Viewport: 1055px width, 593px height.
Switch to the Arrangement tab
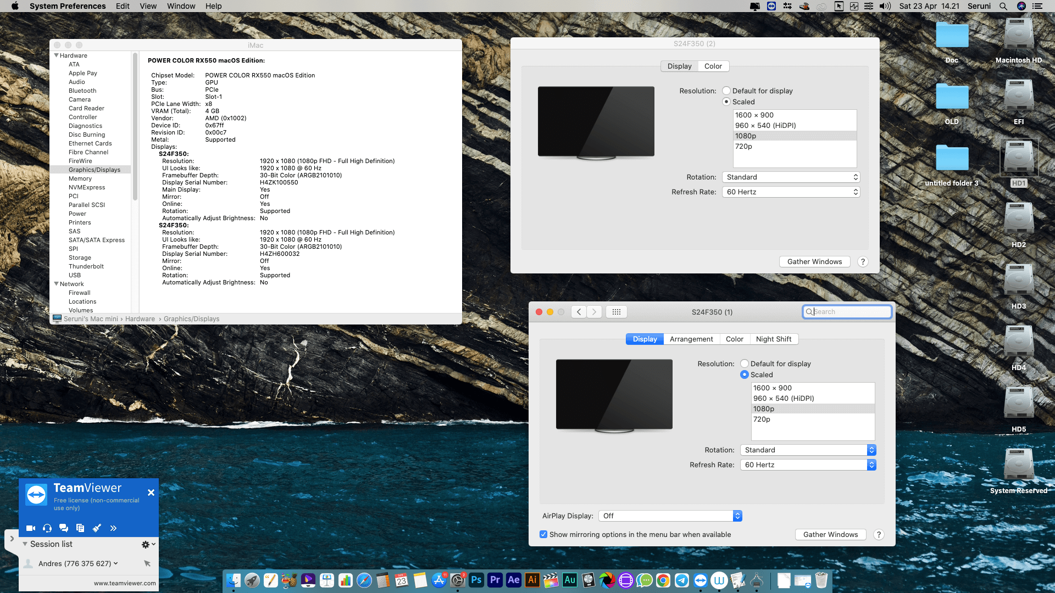click(x=691, y=339)
